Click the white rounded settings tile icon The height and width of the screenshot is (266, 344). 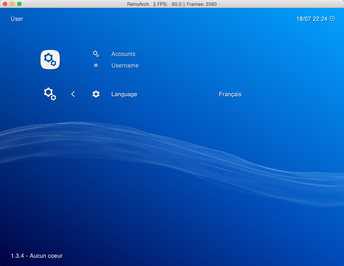50,60
